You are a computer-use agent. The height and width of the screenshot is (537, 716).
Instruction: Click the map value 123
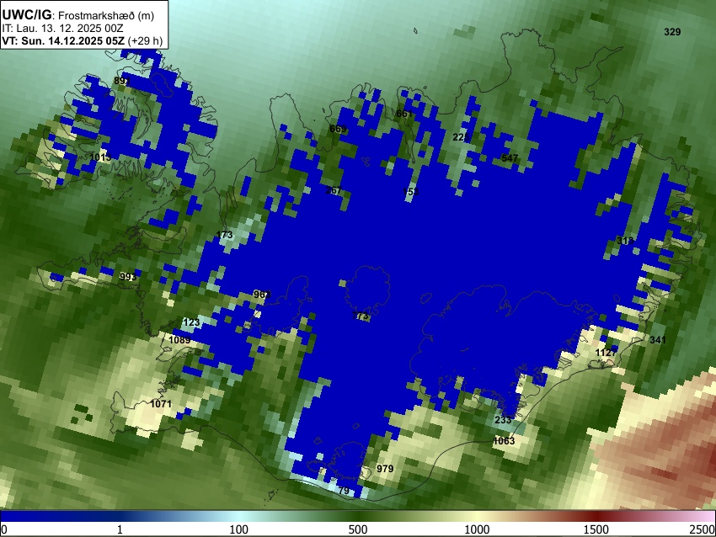pos(191,322)
